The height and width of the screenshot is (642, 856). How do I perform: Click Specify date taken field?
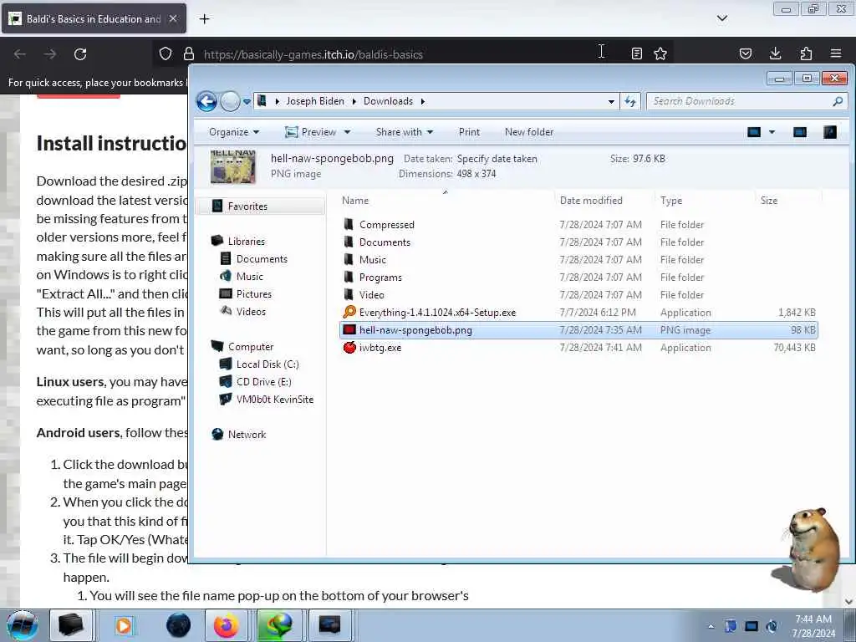tap(497, 159)
